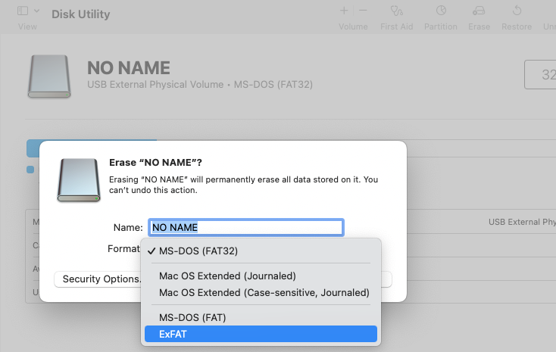
Task: Remove a volume with minus icon
Action: 363,11
